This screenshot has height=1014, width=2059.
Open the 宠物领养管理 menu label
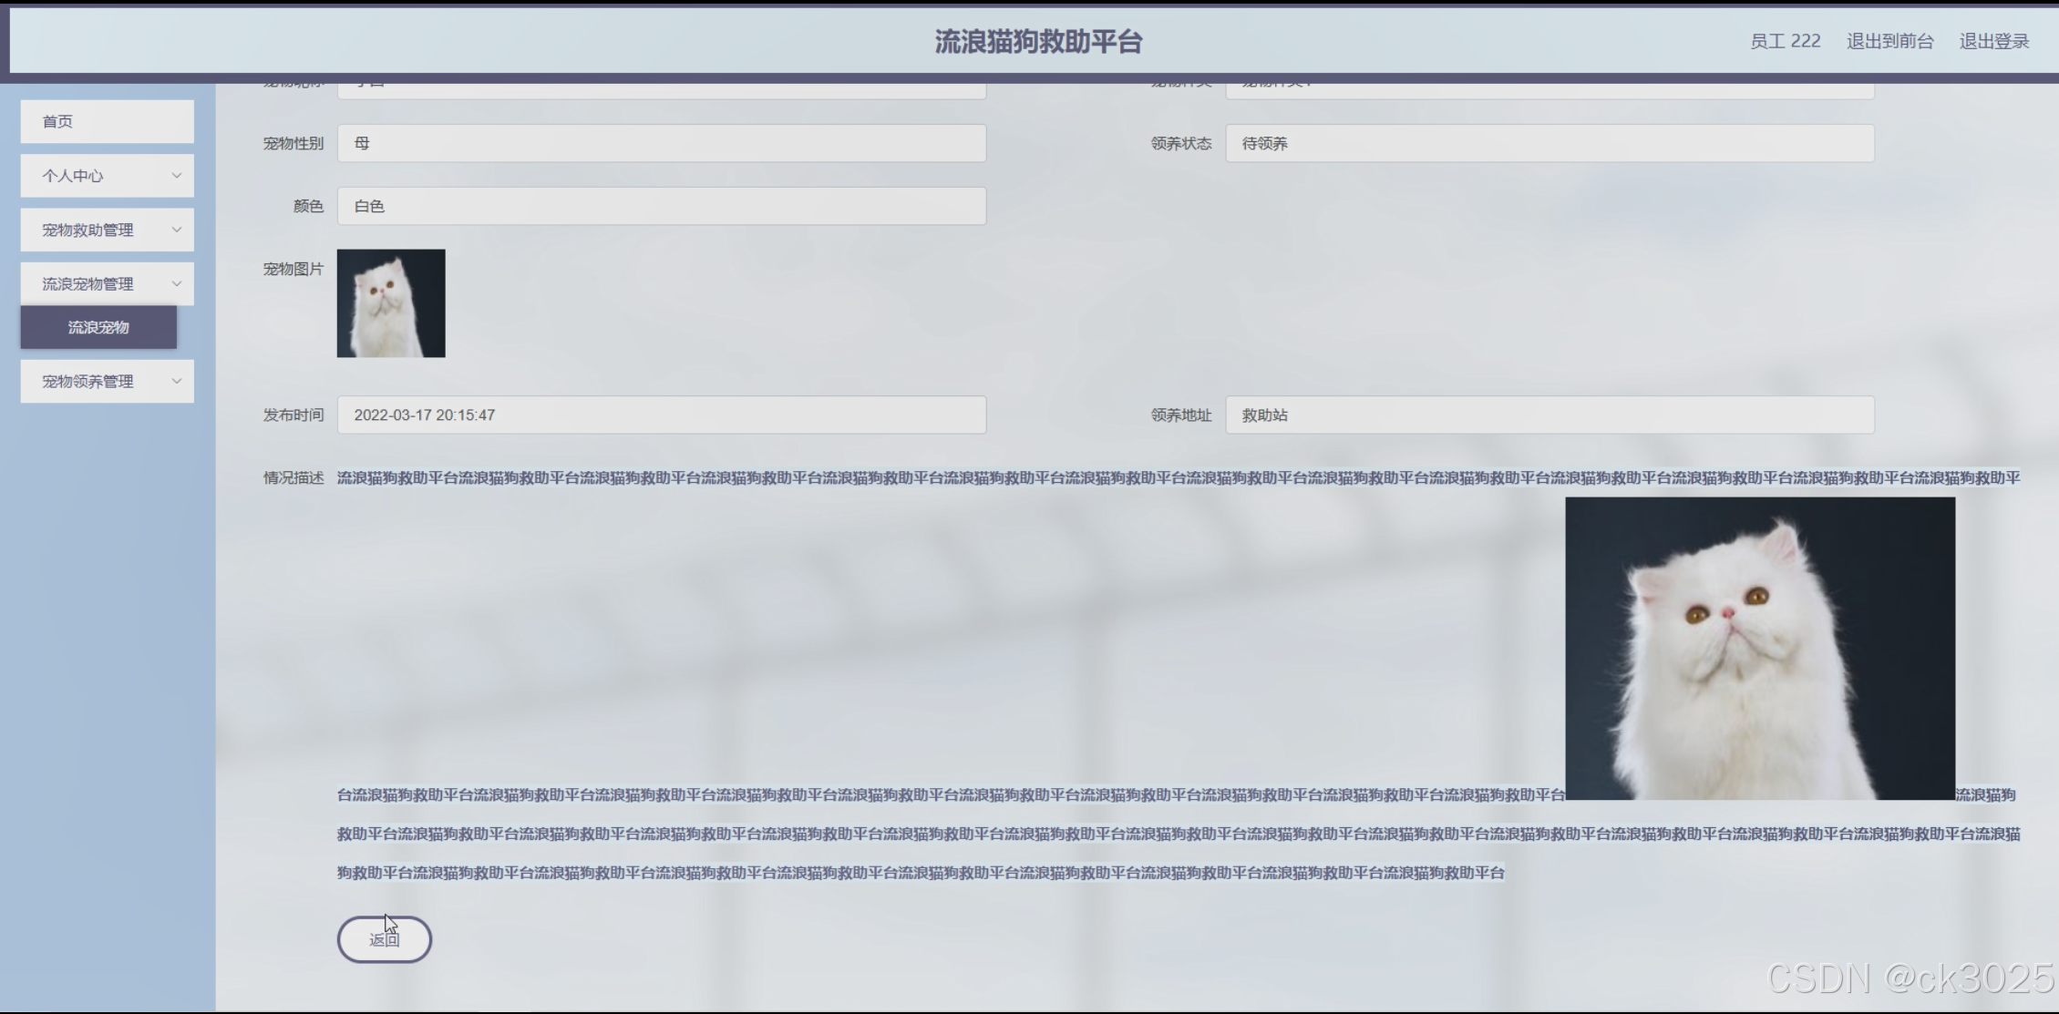[x=88, y=381]
